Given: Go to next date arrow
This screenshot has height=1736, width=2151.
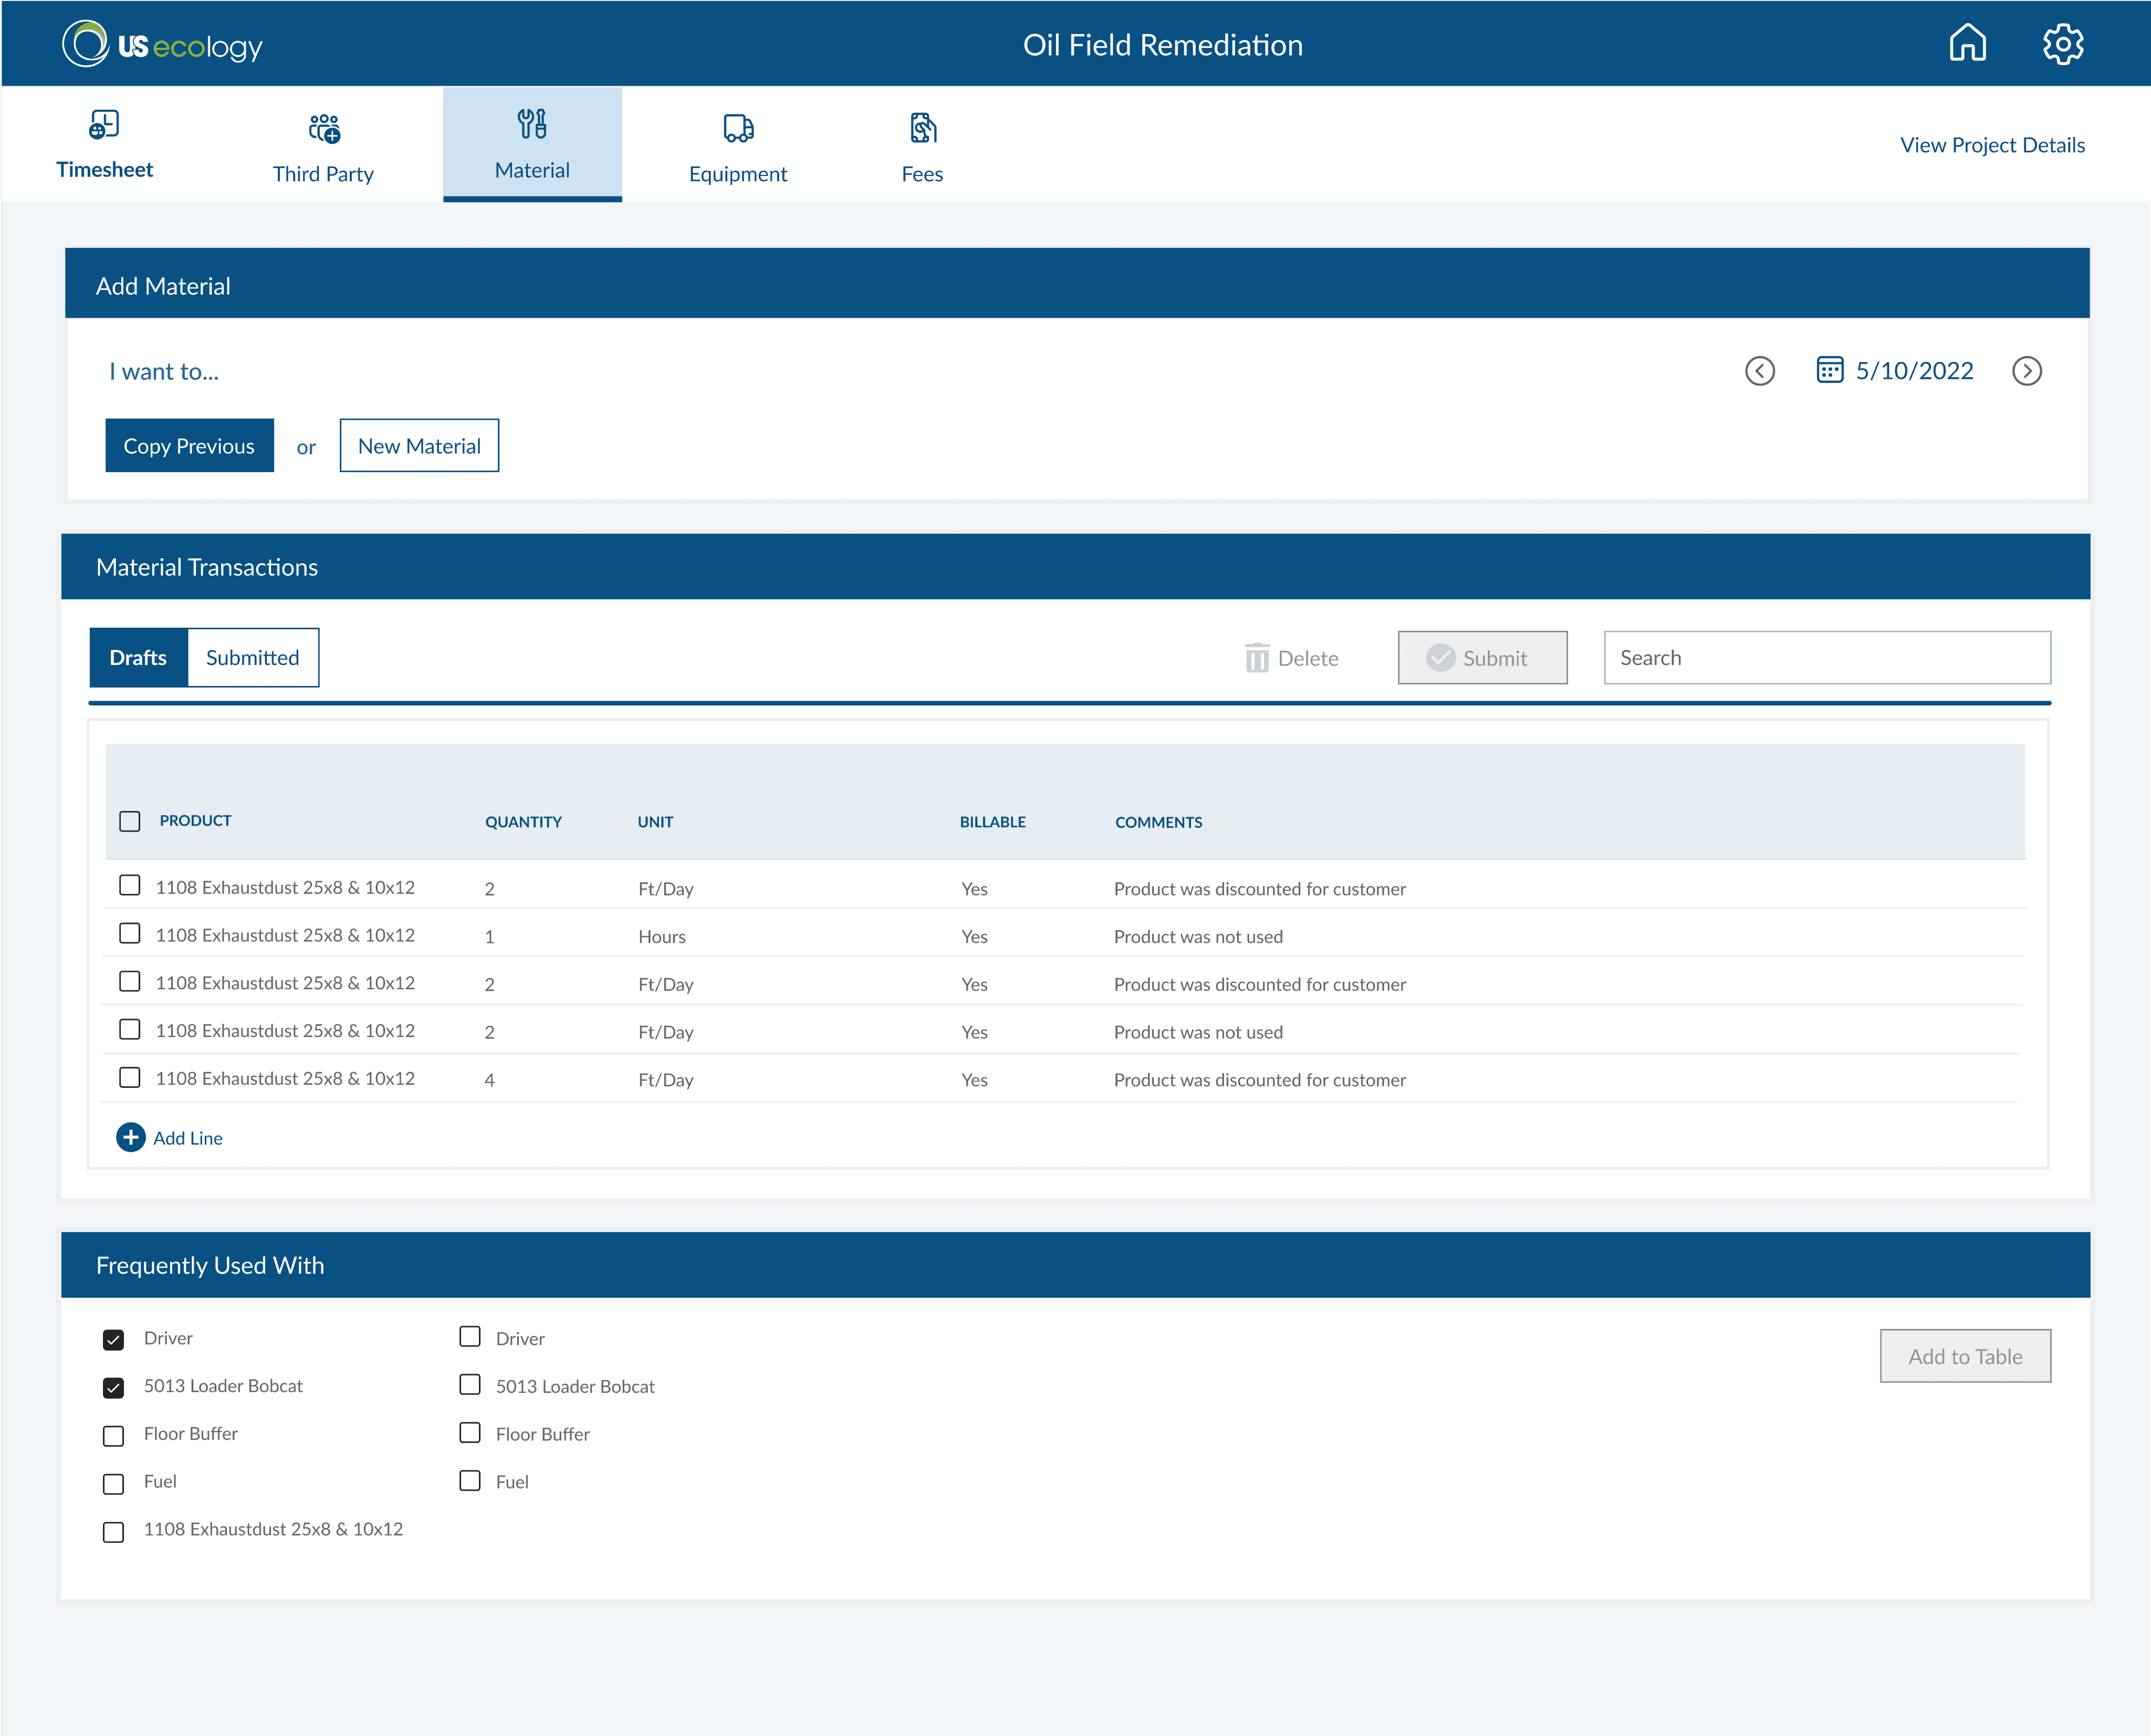Looking at the screenshot, I should [x=2026, y=371].
